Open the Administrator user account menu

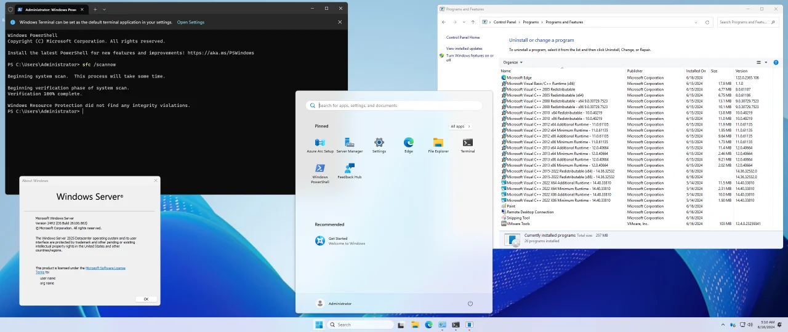point(334,303)
